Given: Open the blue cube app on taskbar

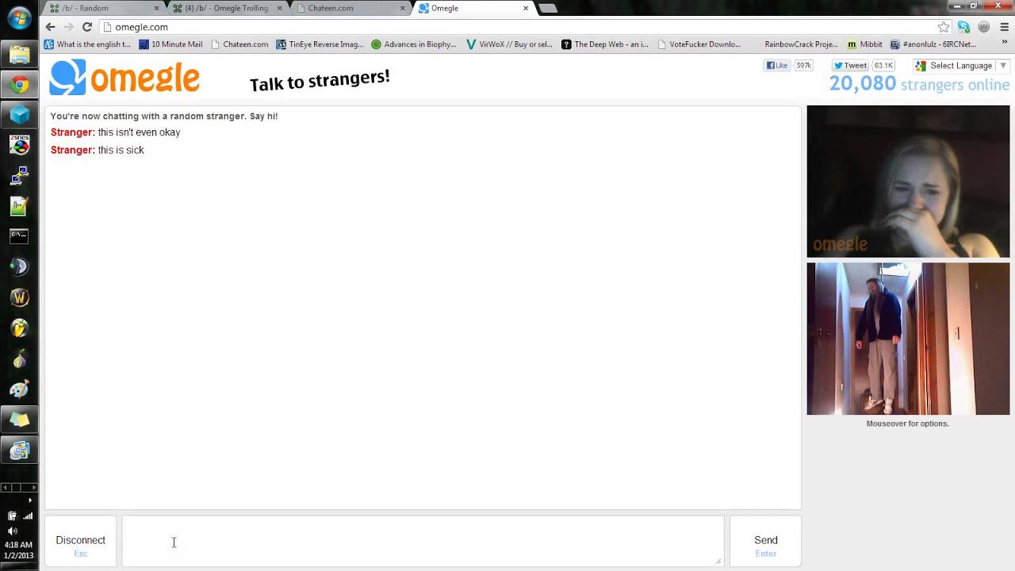Looking at the screenshot, I should [x=19, y=115].
